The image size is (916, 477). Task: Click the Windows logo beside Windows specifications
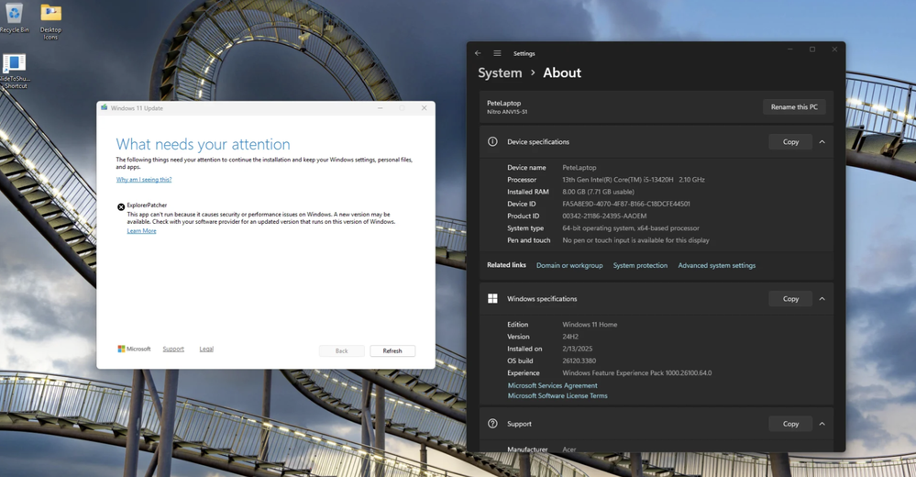point(492,299)
